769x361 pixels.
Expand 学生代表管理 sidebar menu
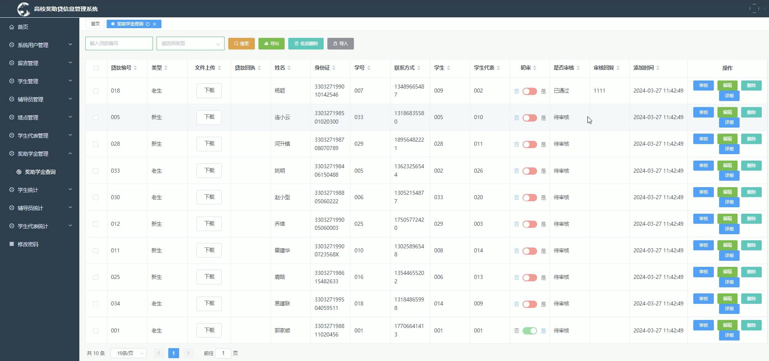coord(39,136)
